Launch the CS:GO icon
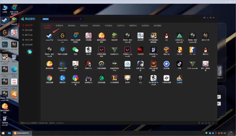236x136 pixels. 192,50
